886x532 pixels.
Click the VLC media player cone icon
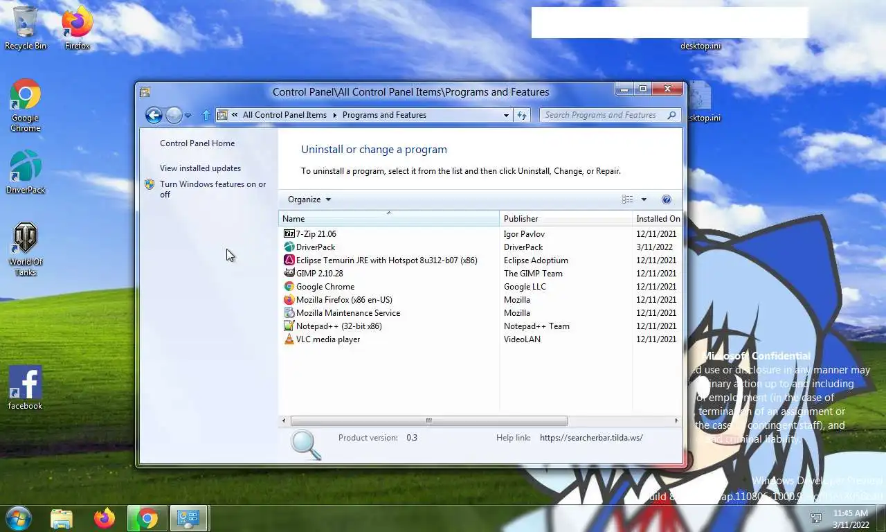click(x=289, y=339)
